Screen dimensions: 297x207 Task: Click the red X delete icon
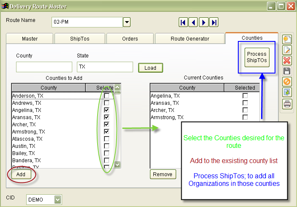287,60
